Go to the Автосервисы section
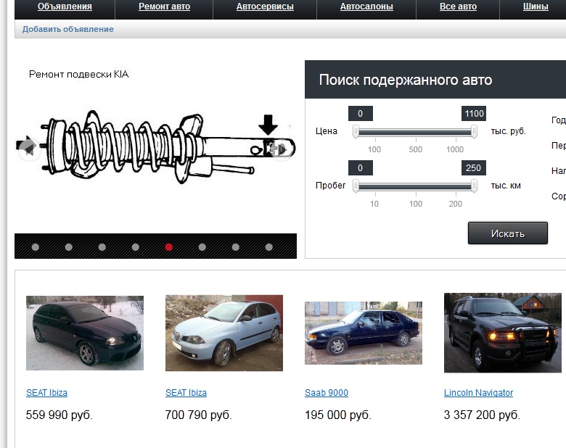The height and width of the screenshot is (448, 566). click(x=265, y=7)
